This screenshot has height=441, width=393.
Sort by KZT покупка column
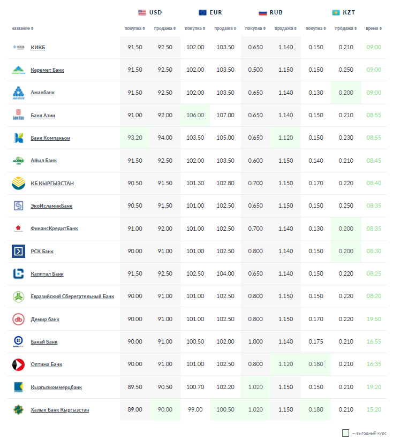pyautogui.click(x=315, y=28)
